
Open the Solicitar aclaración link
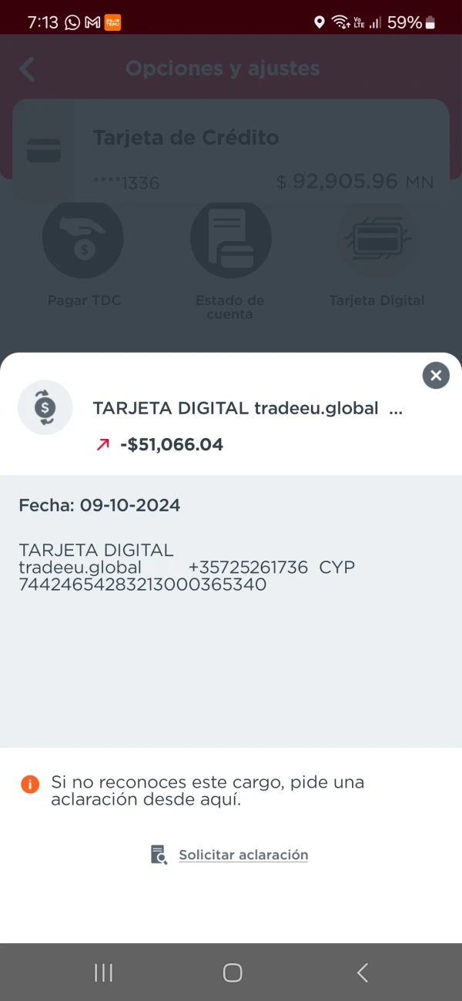tap(243, 855)
